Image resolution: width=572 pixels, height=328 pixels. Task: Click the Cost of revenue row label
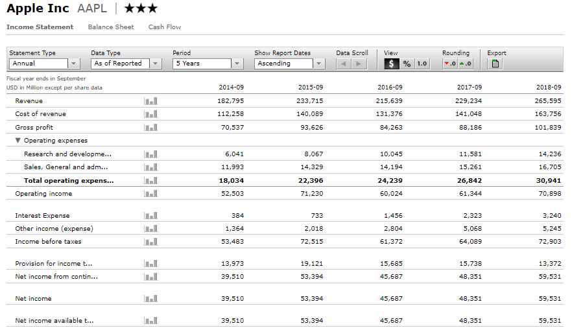40,114
